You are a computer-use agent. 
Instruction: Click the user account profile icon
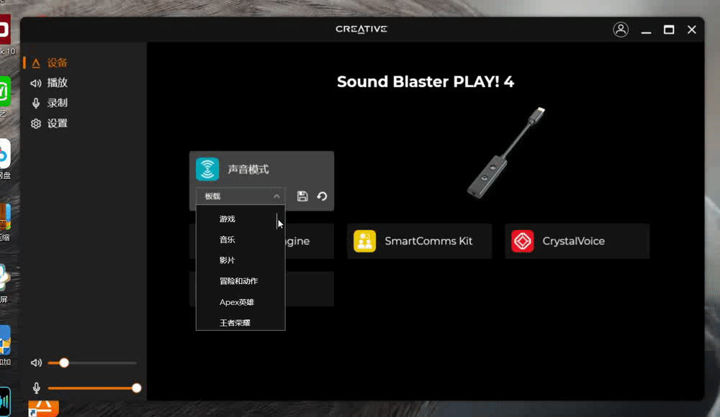[621, 29]
